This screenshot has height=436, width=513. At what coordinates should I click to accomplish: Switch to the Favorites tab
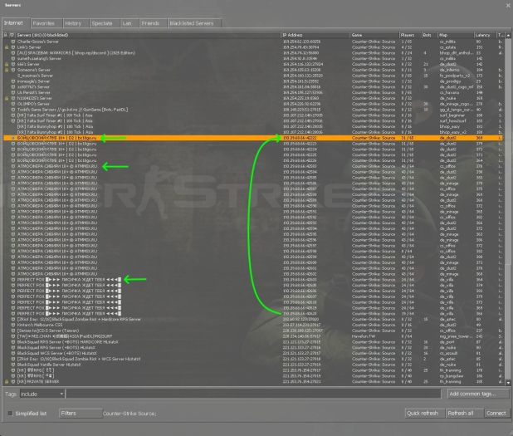pos(46,23)
